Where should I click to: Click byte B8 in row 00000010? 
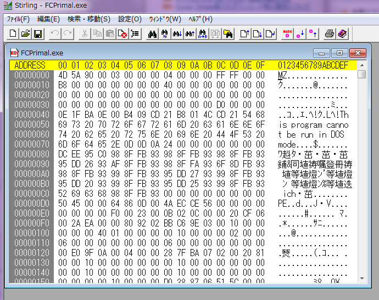[63, 85]
